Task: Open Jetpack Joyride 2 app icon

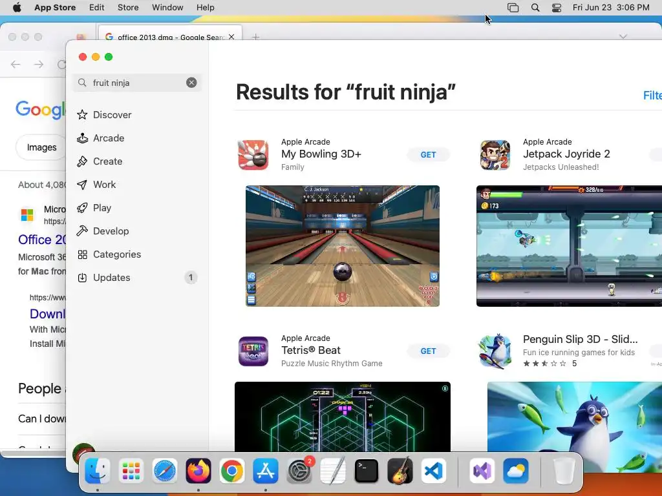Action: coord(495,155)
